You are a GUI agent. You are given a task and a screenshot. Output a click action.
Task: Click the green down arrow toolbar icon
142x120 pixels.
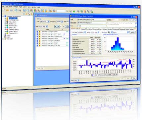(x=74, y=11)
